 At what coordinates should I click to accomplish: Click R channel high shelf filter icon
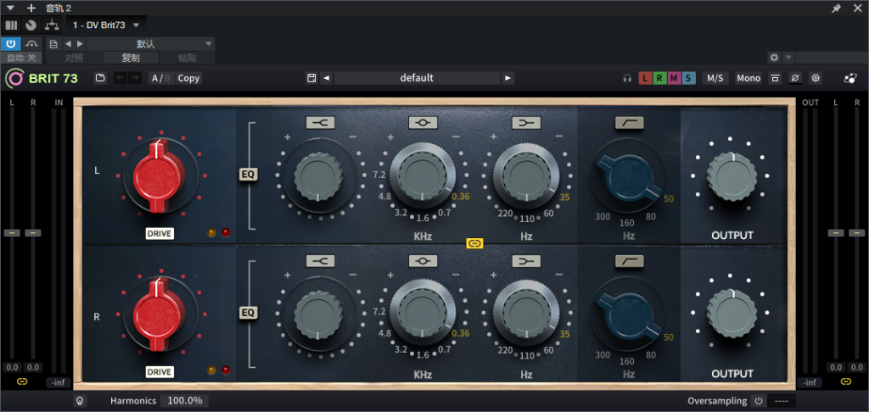(320, 261)
